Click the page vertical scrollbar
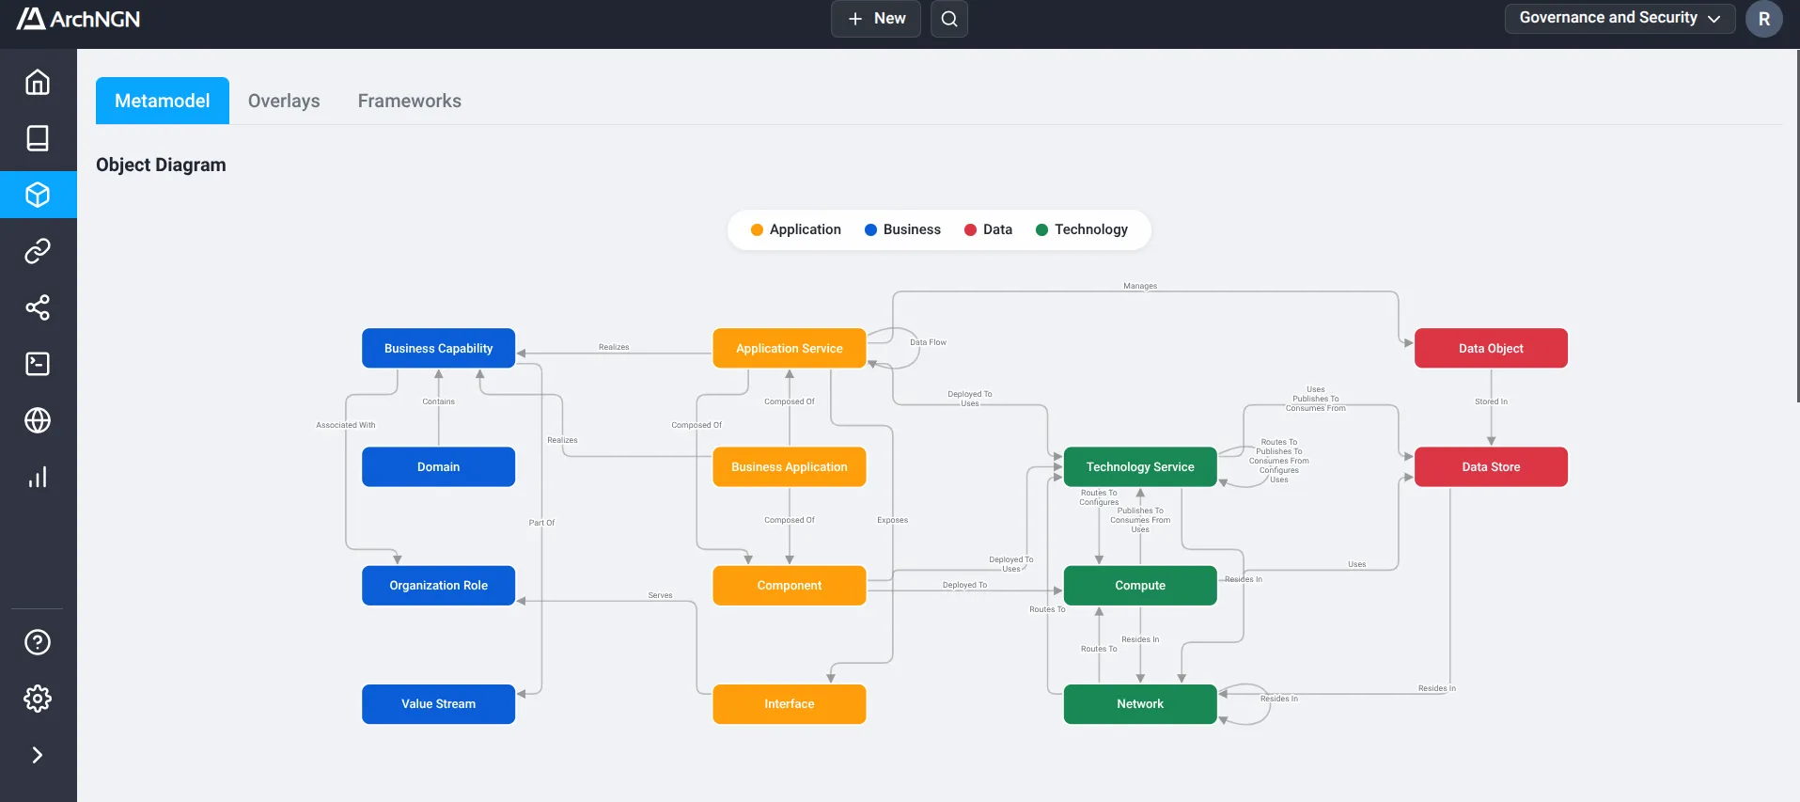This screenshot has width=1800, height=802. pos(1796,226)
